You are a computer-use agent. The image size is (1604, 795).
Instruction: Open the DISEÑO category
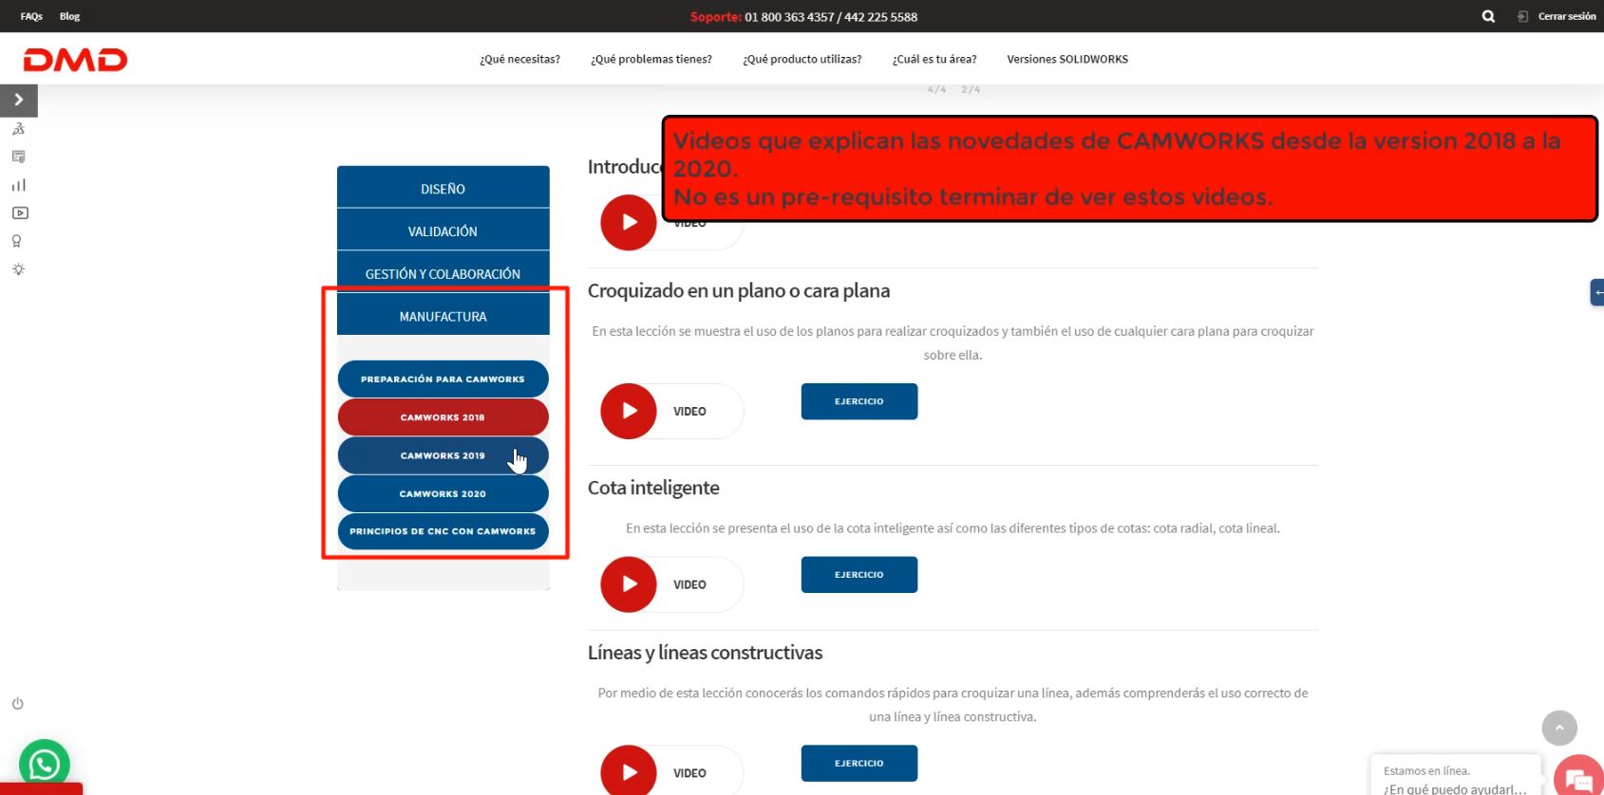(x=443, y=188)
